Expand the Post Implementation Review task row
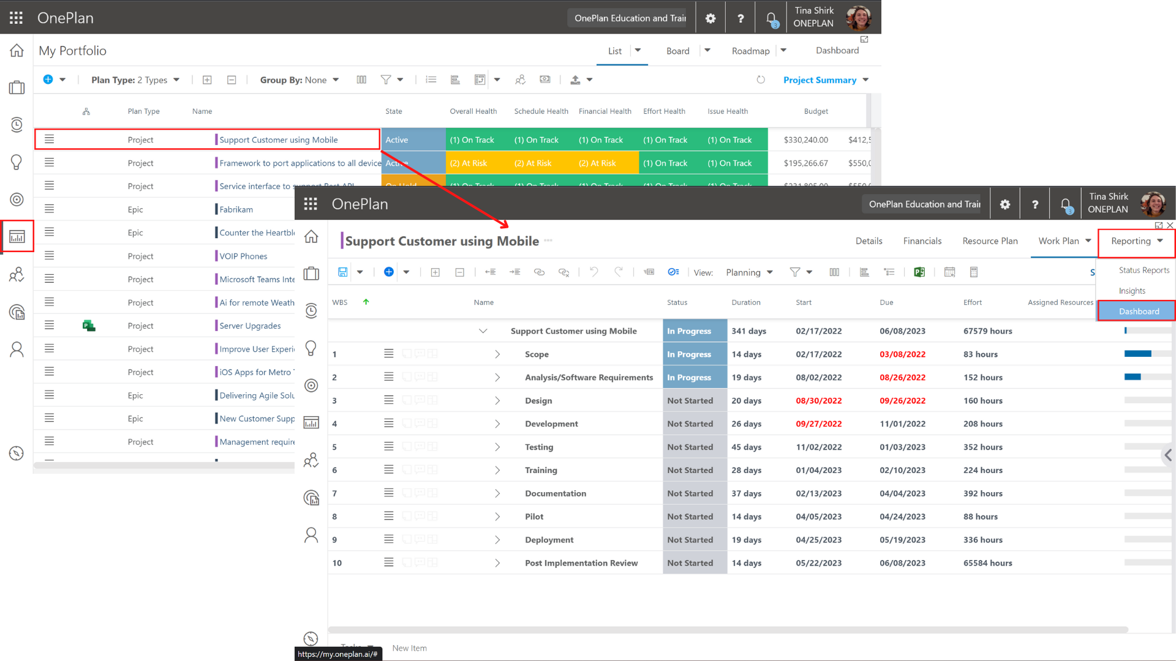The height and width of the screenshot is (661, 1176). (497, 563)
